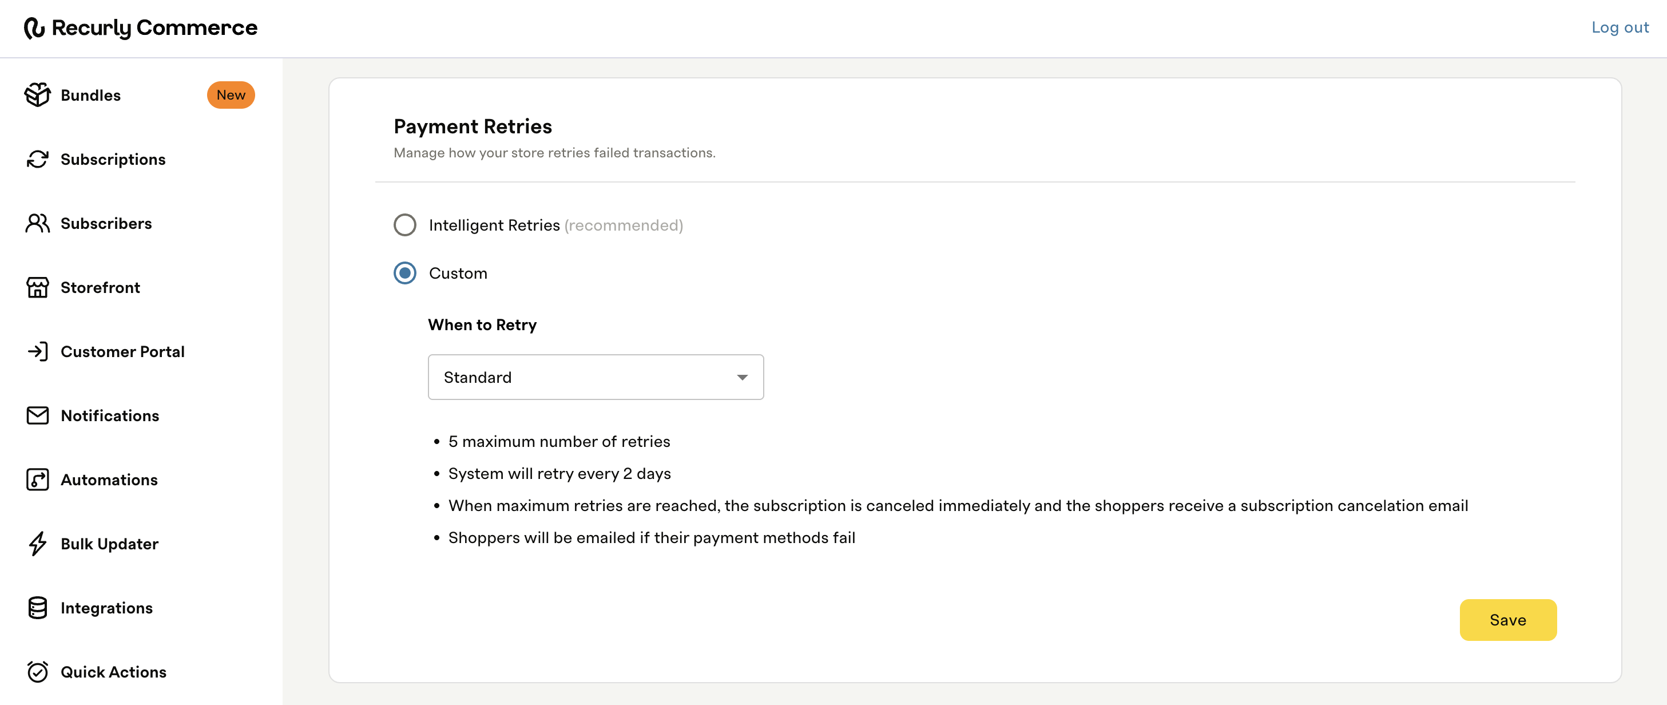Click the New badge beside Bundles

[x=231, y=95]
